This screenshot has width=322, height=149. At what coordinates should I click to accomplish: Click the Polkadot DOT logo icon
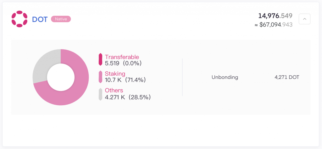click(x=19, y=19)
